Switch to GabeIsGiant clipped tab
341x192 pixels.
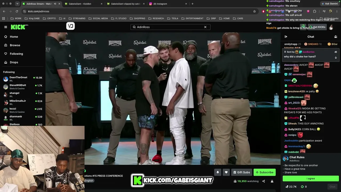(125, 4)
